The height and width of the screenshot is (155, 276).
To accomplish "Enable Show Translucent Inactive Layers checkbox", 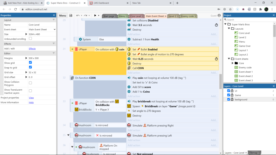I will point(30,91).
